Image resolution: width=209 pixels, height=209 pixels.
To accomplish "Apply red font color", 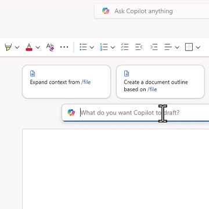I will coord(29,47).
